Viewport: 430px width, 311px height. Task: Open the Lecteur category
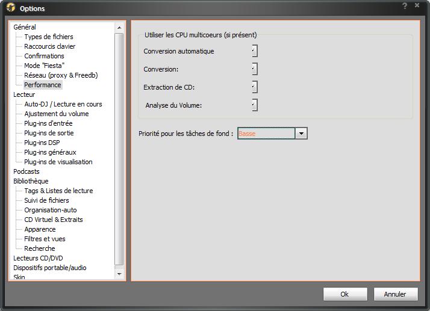pos(24,94)
